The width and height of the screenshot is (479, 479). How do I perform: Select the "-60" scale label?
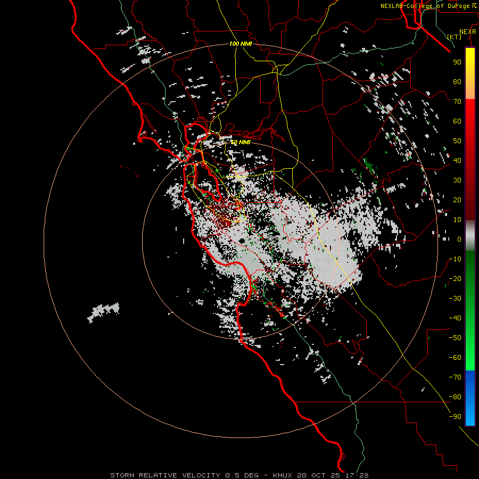coord(455,358)
